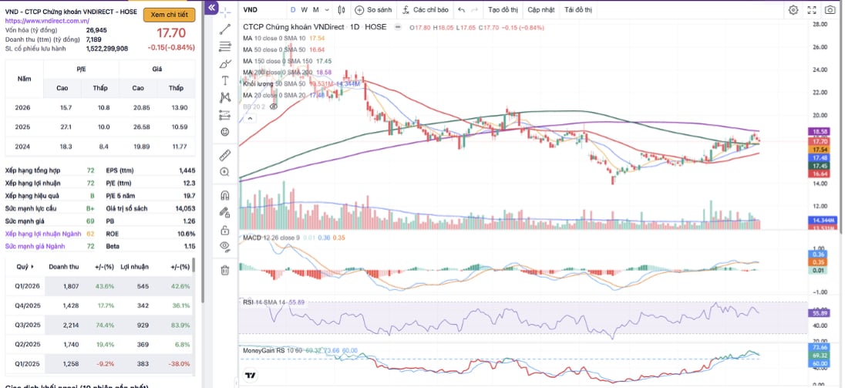Viewport: 845px width, 388px height.
Task: Click the dash icon next to HOSE
Action: pos(398,27)
